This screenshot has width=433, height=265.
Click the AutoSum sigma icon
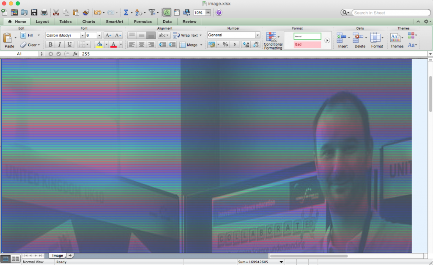coord(126,12)
